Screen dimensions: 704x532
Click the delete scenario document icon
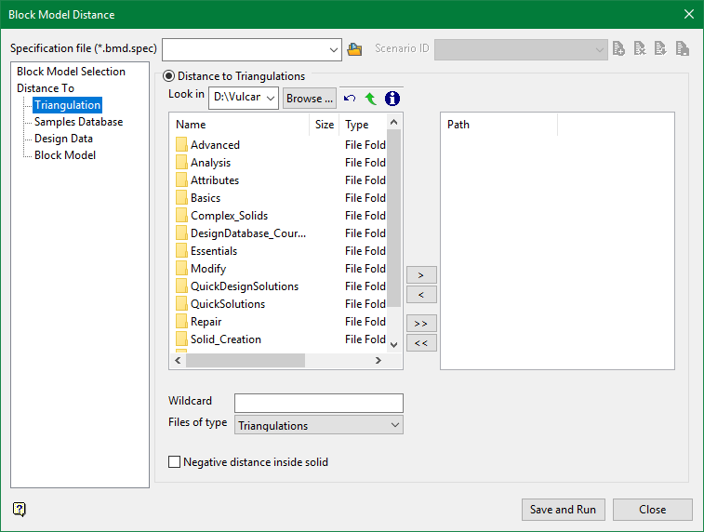pos(640,49)
